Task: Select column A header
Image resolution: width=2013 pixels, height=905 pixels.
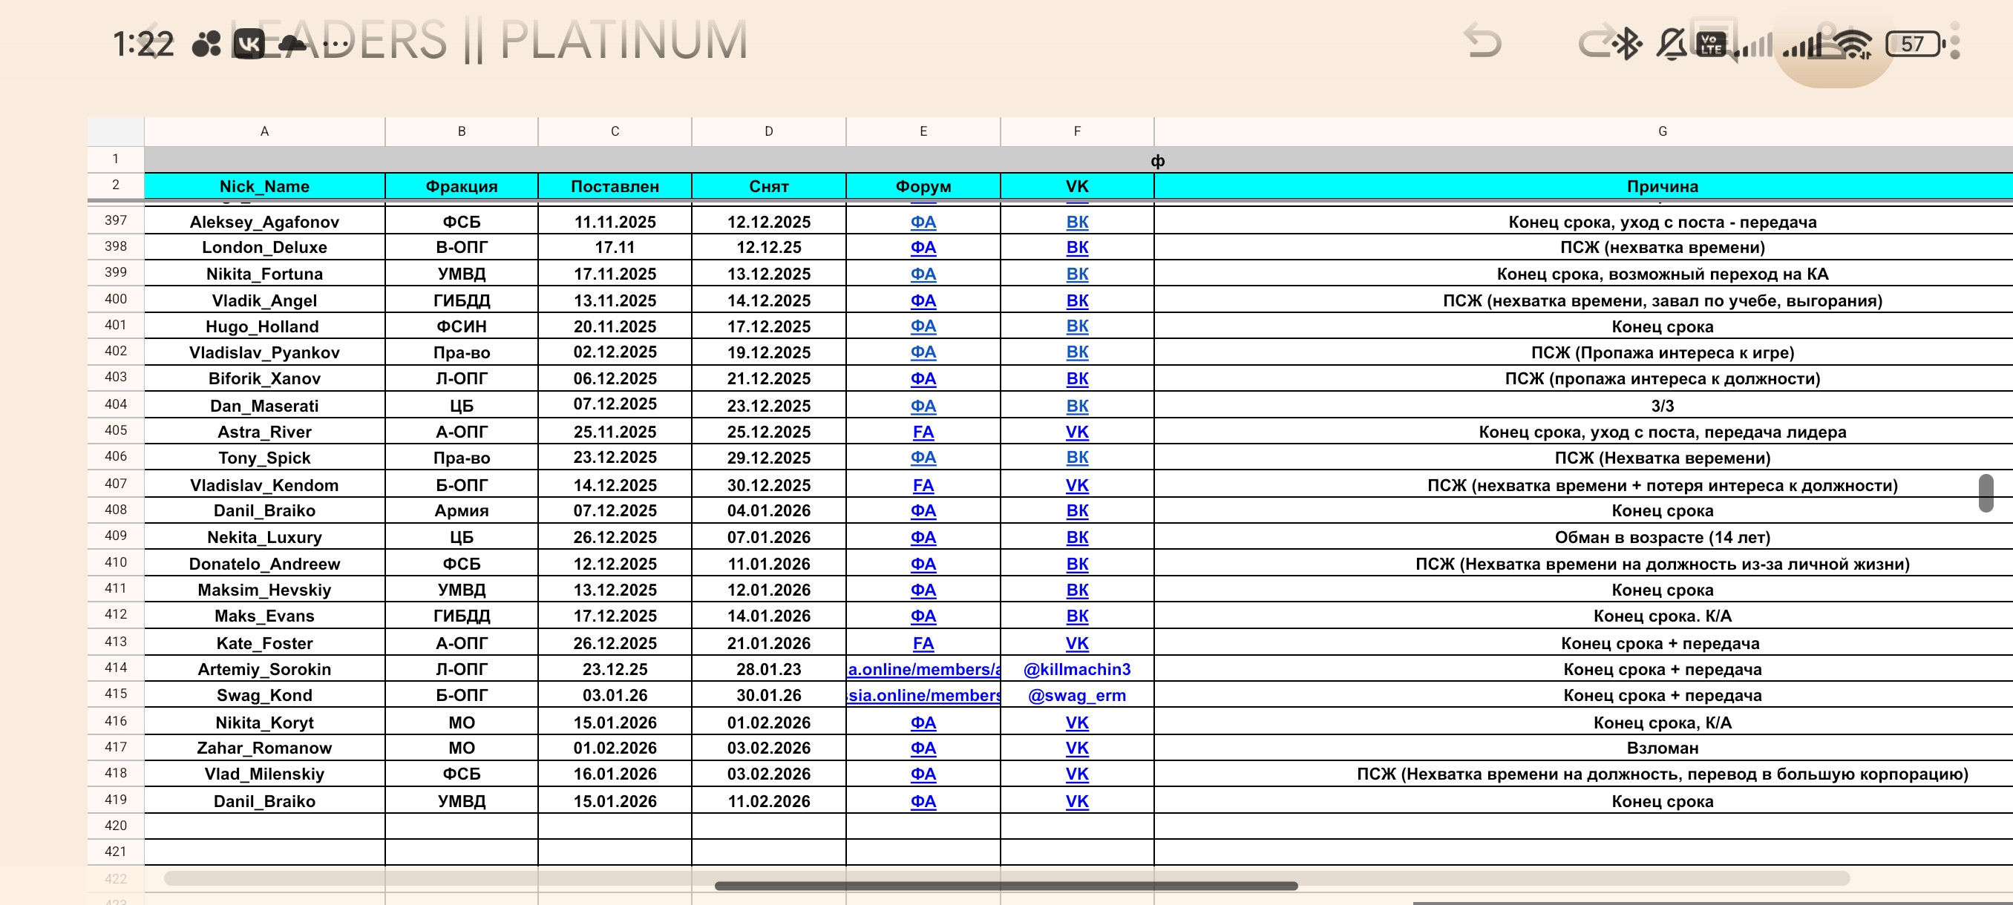Action: 264,131
